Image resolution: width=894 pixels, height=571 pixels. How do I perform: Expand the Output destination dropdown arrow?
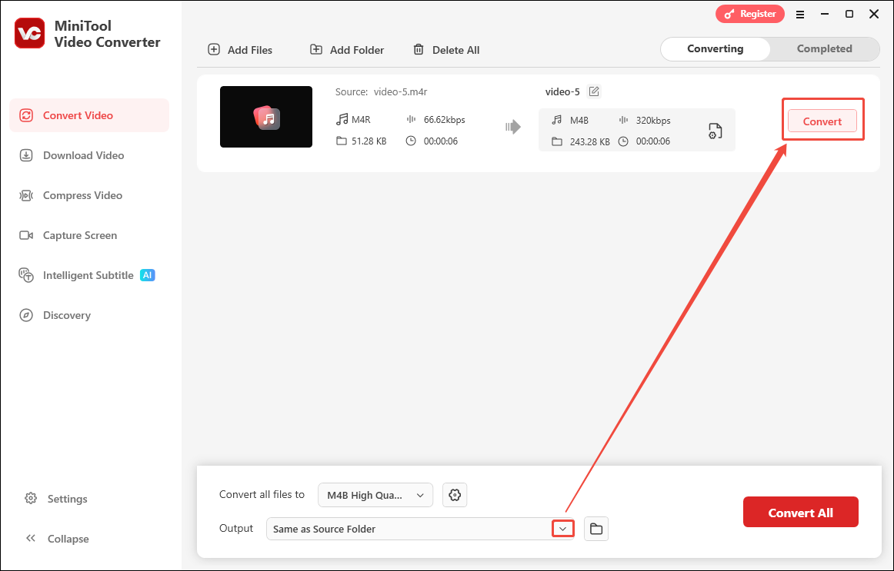pyautogui.click(x=562, y=528)
